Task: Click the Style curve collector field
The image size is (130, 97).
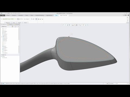Action: pos(9,19)
